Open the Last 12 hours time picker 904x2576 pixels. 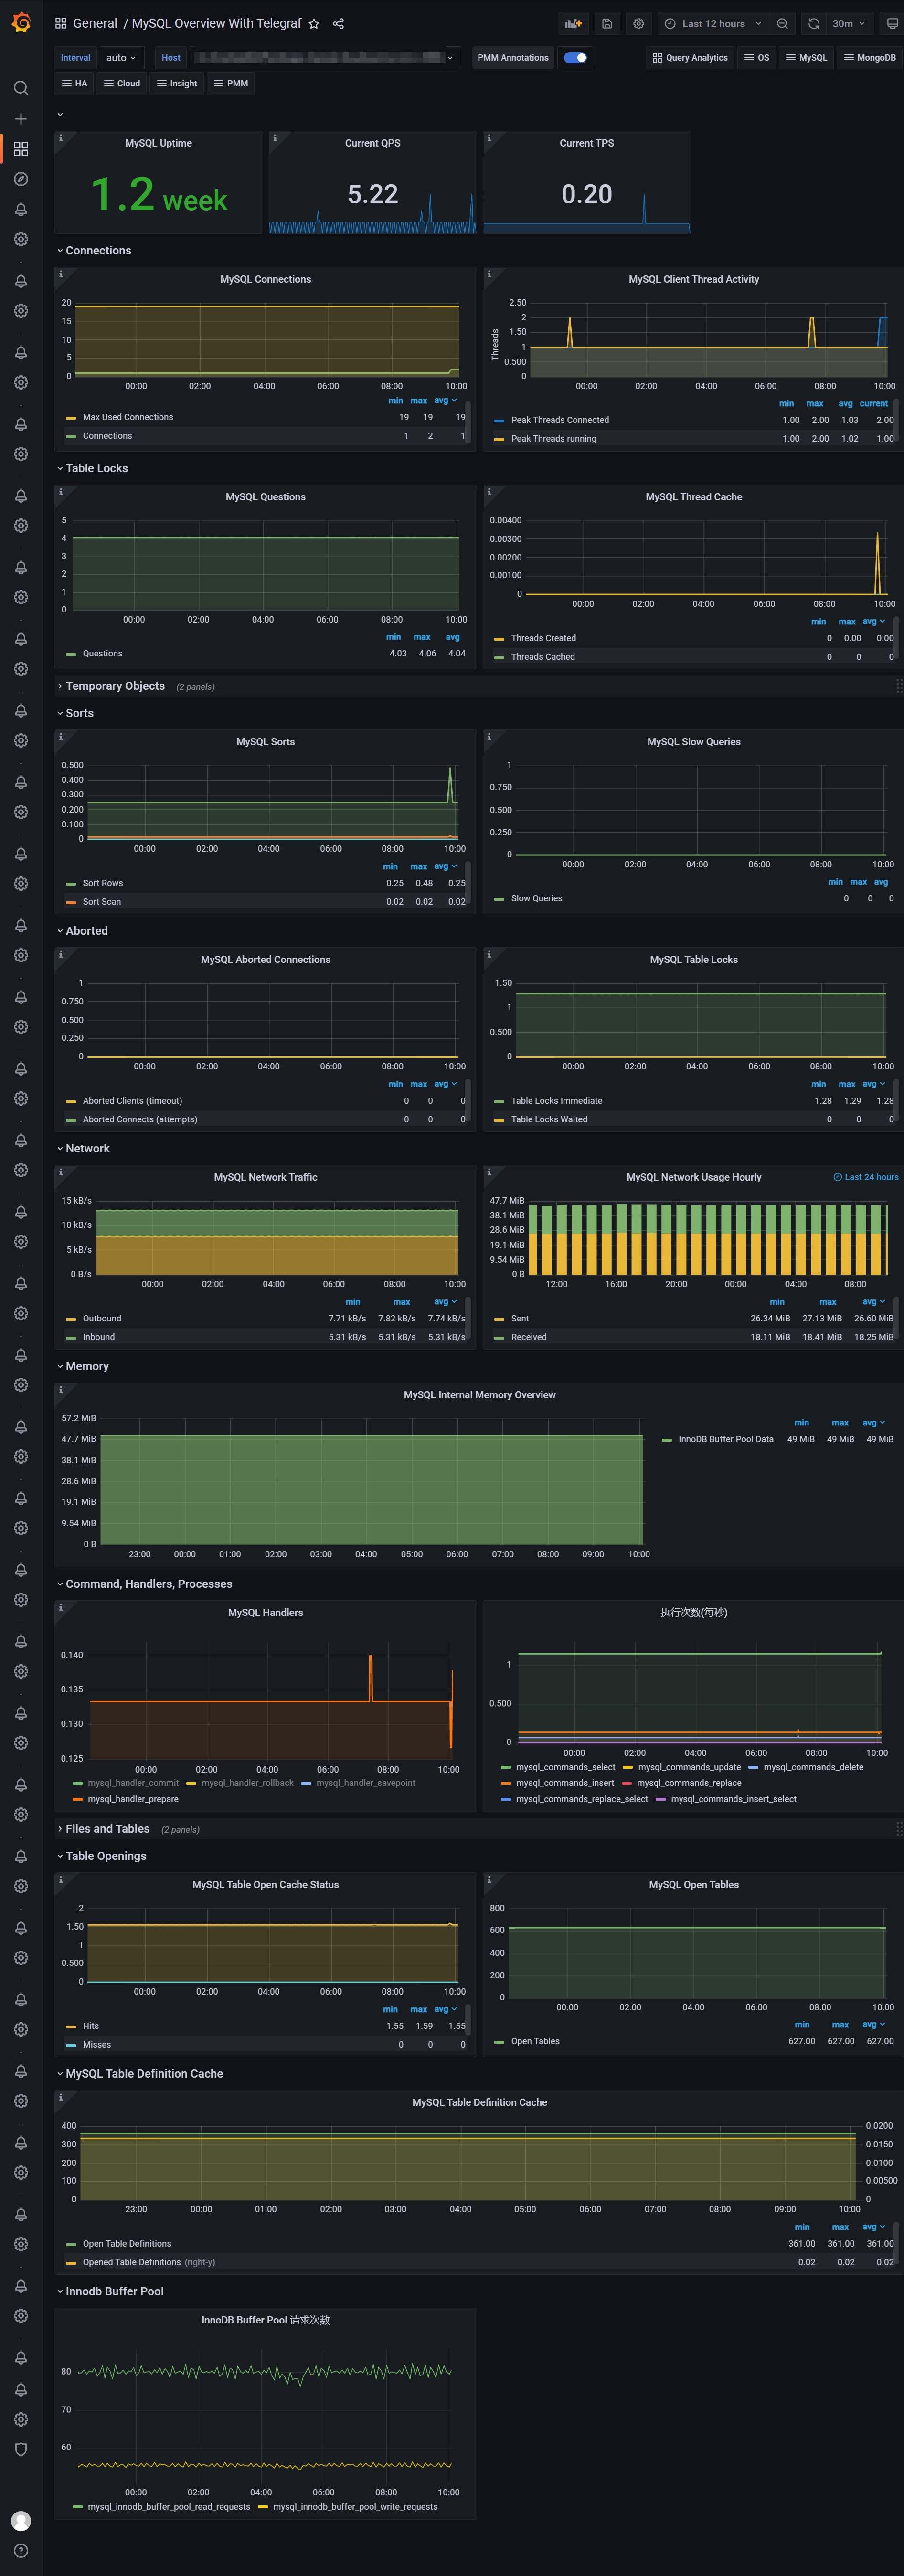[x=713, y=24]
